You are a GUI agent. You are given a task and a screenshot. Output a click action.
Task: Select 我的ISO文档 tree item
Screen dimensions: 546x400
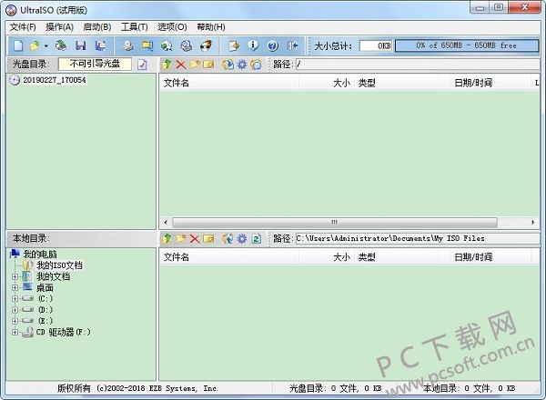pyautogui.click(x=59, y=265)
